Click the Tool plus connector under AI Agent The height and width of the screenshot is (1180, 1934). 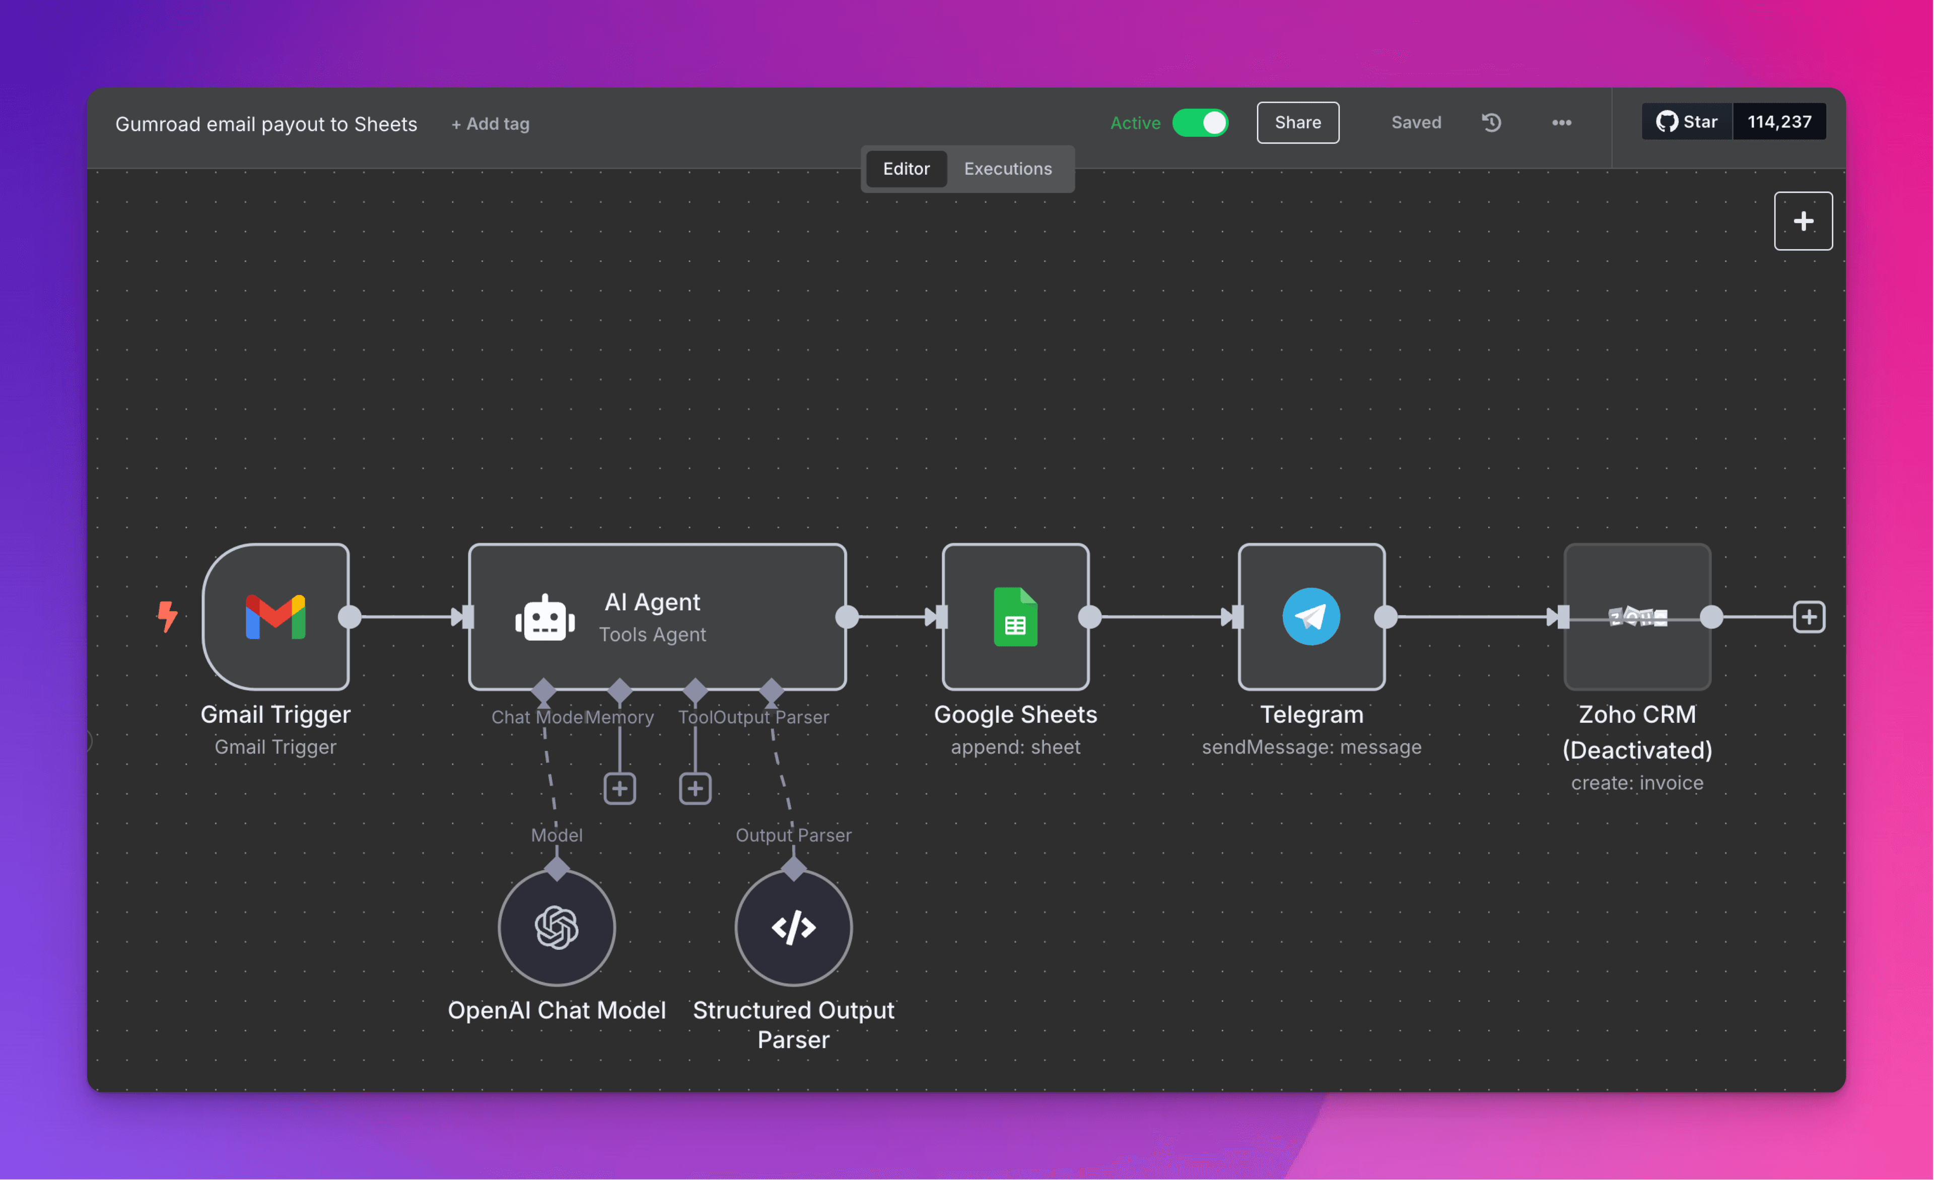point(694,788)
